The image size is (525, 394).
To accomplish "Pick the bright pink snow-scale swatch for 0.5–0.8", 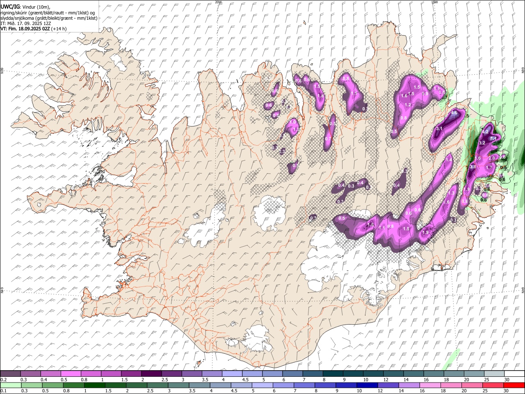I will tap(71, 373).
